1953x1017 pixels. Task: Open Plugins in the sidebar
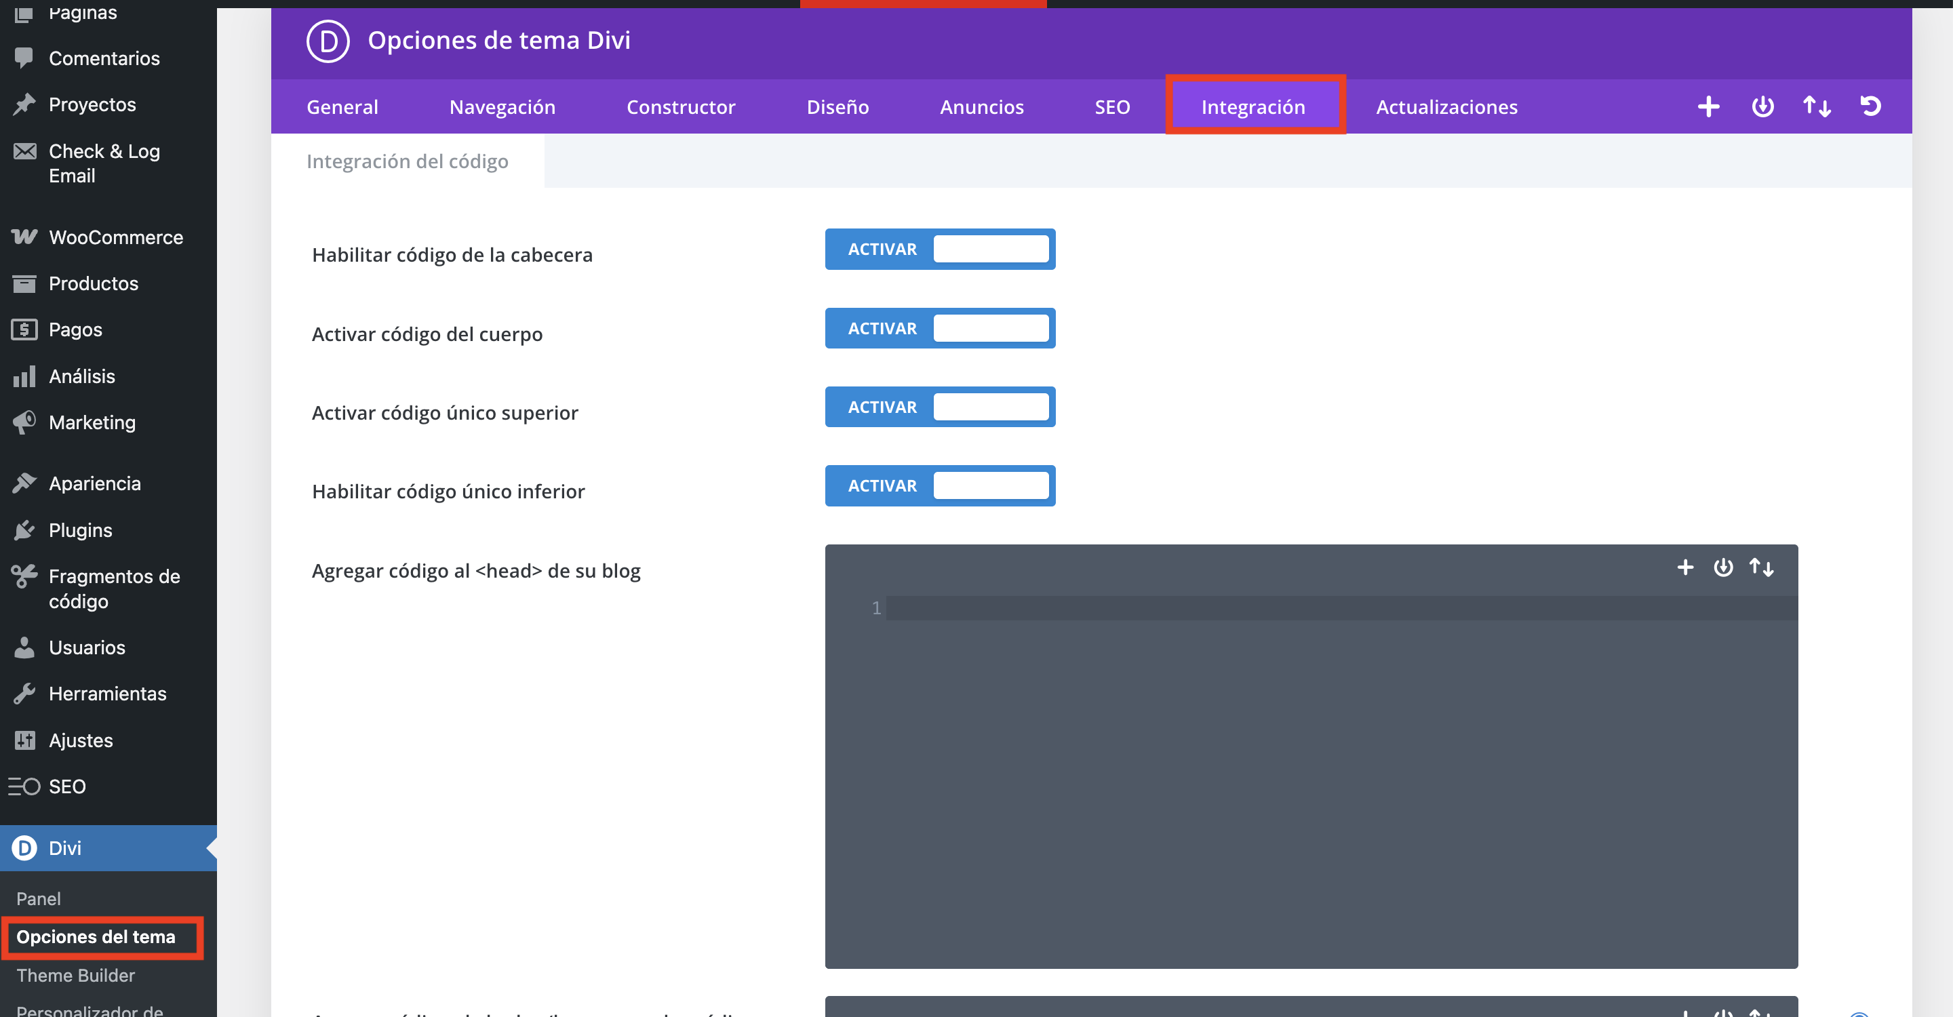(x=81, y=530)
